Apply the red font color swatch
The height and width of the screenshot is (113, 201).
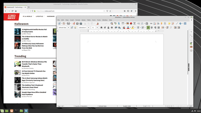(128, 28)
